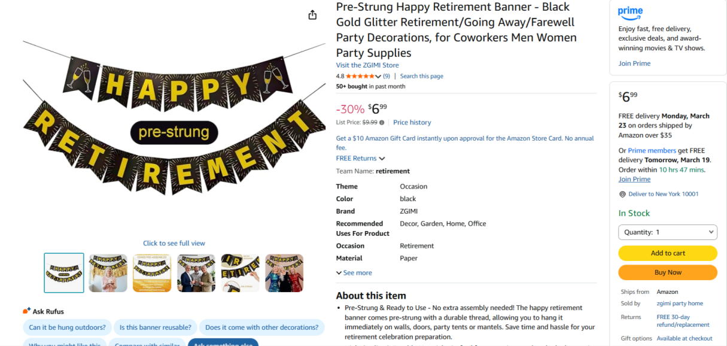The height and width of the screenshot is (346, 727).
Task: Add the banner to cart
Action: [667, 253]
